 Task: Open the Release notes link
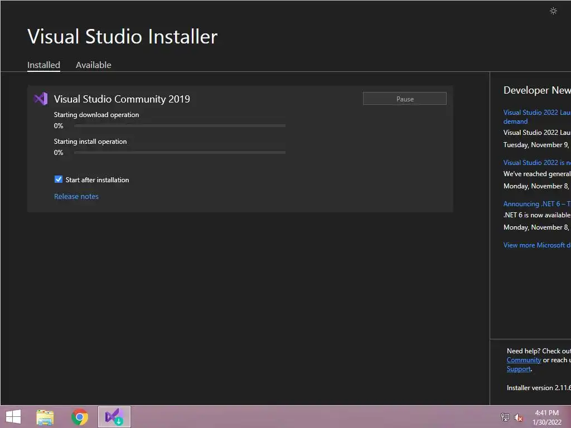(76, 197)
